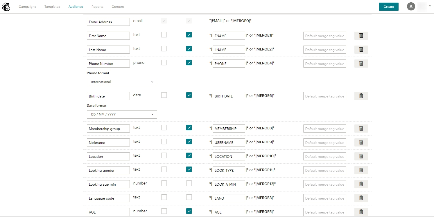Image resolution: width=434 pixels, height=217 pixels.
Task: Delete the Phone Number field
Action: point(361,64)
